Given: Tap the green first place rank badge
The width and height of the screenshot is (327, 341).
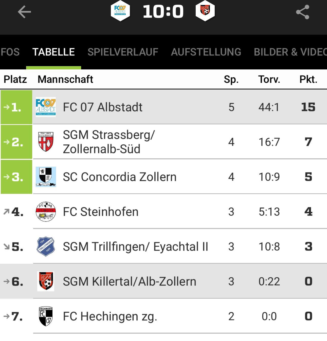Looking at the screenshot, I should tap(16, 107).
